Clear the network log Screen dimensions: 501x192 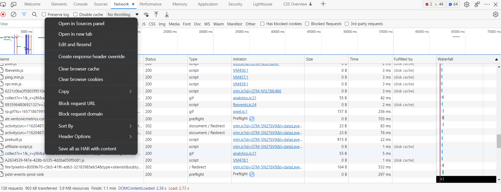coord(13,14)
